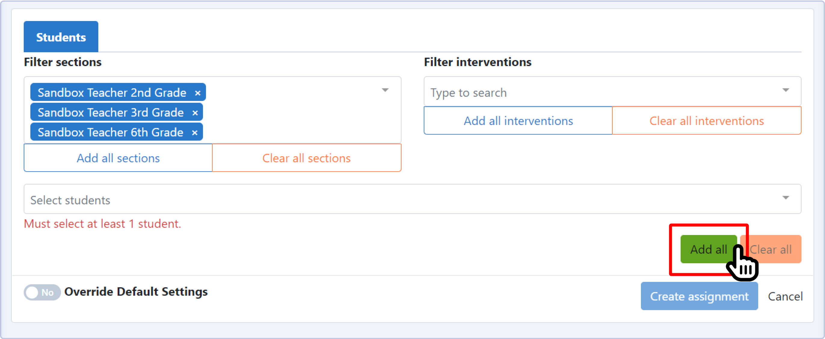825x339 pixels.
Task: Remove Sandbox Teacher 6th Grade tag
Action: click(x=195, y=133)
